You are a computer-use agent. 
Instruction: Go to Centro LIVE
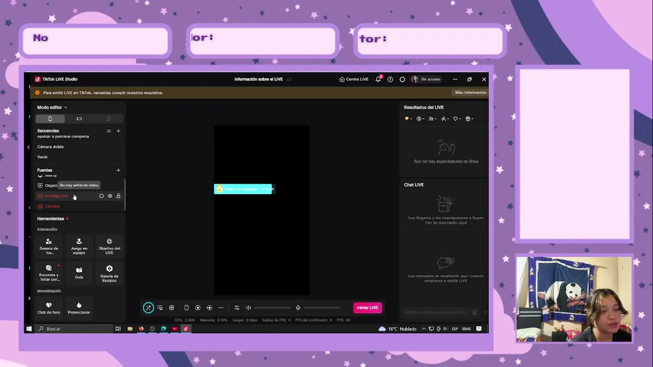click(354, 79)
